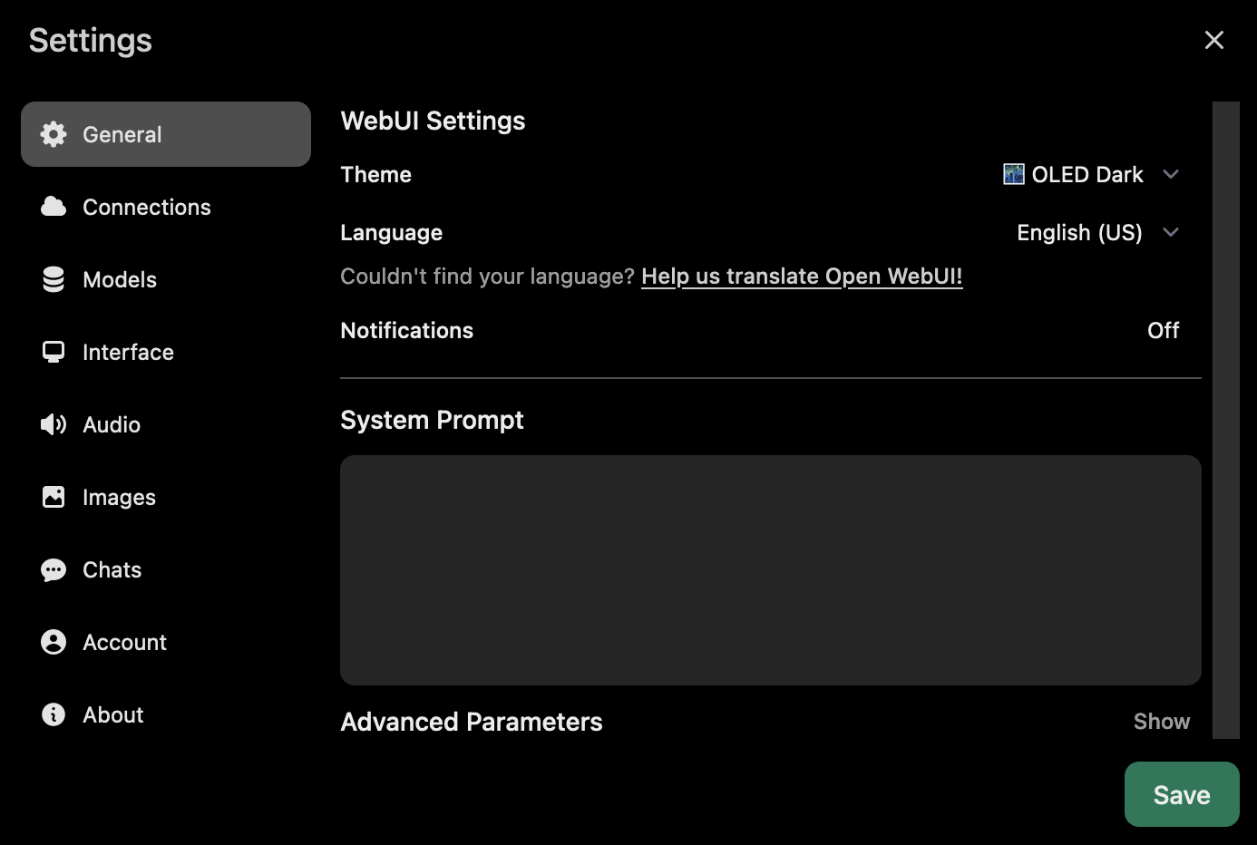1257x845 pixels.
Task: Switch to the Connections settings tab
Action: coord(146,207)
